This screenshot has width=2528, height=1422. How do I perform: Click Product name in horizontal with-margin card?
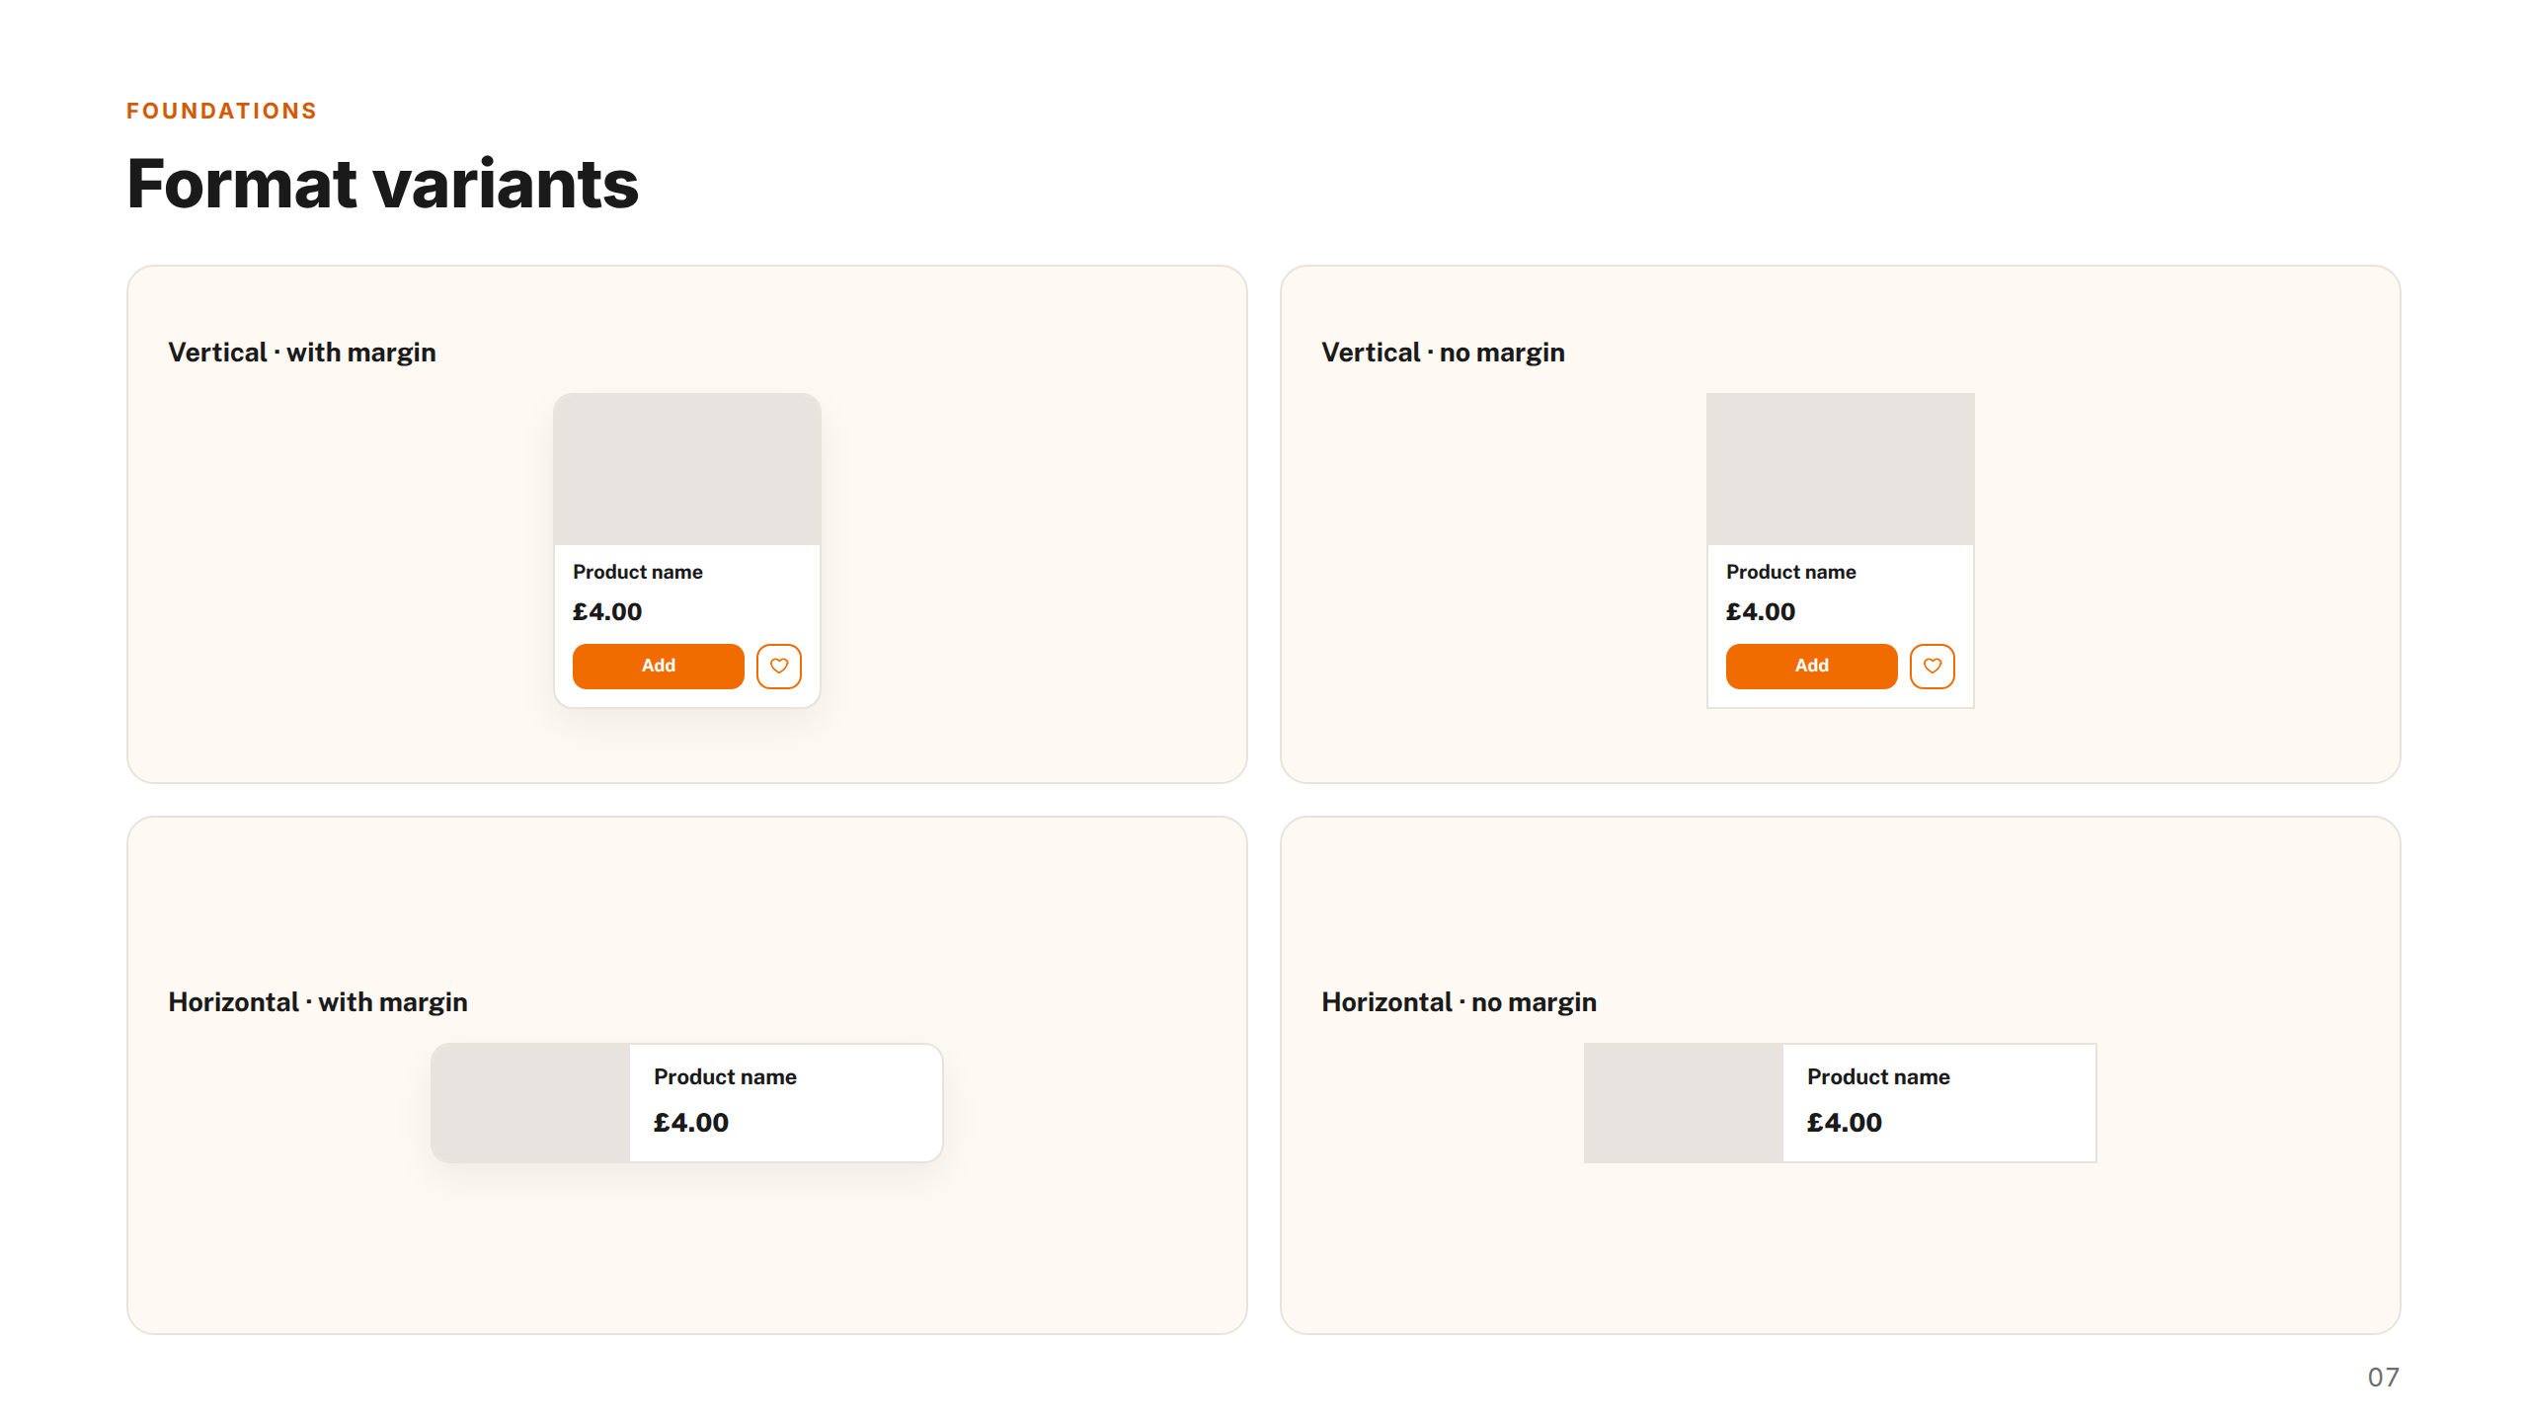[x=725, y=1077]
